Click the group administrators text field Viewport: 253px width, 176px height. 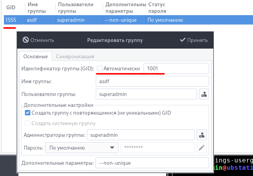tap(140, 135)
